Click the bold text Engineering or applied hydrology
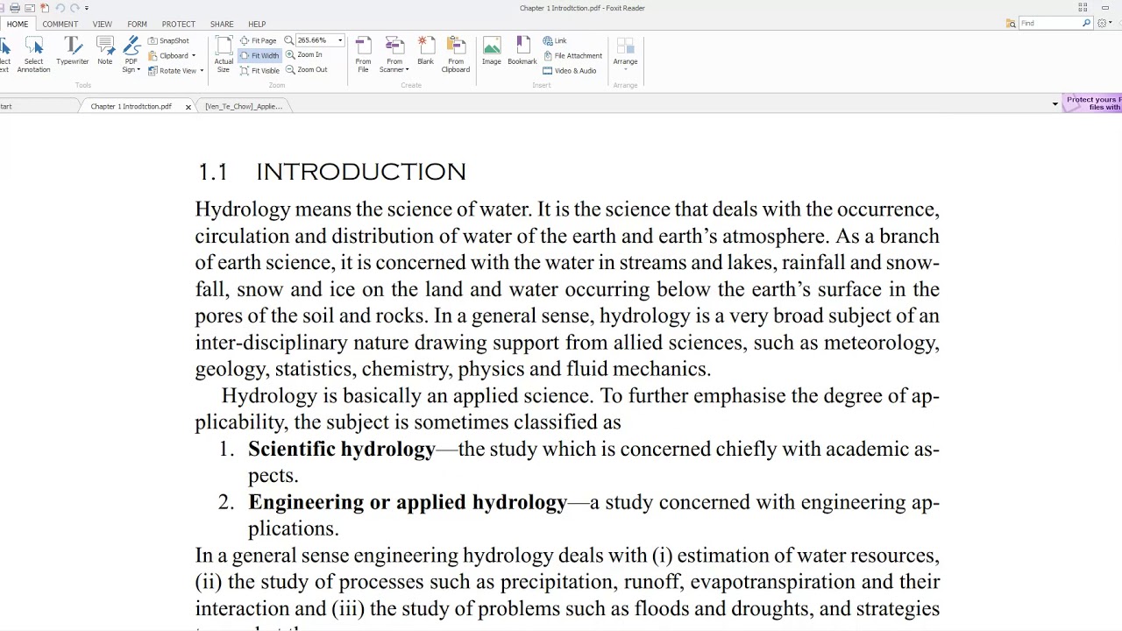The image size is (1122, 631). [x=408, y=502]
